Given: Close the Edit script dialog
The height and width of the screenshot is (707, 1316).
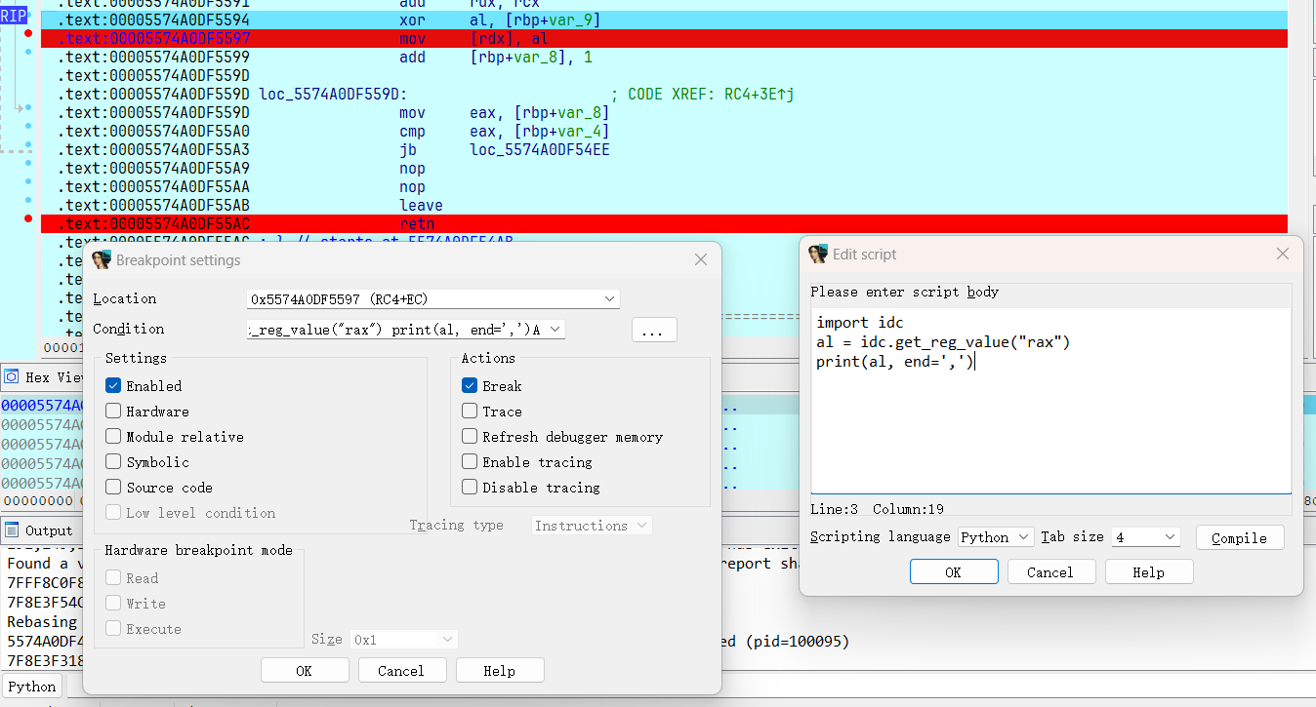Looking at the screenshot, I should click(1282, 255).
